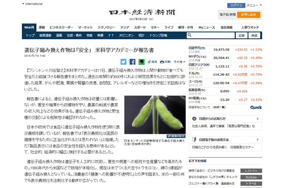
Task: Open the マネー tab
Action: pyautogui.click(x=155, y=27)
